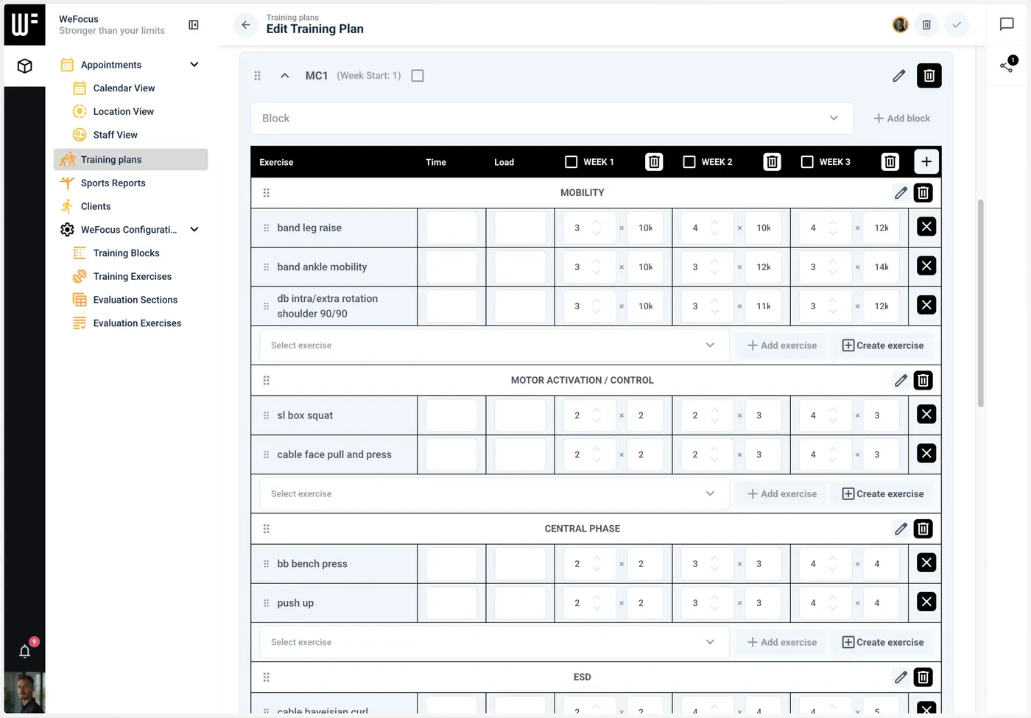Click Create exercise in MOTOR ACTIVATION block
The height and width of the screenshot is (718, 1031).
coord(883,494)
